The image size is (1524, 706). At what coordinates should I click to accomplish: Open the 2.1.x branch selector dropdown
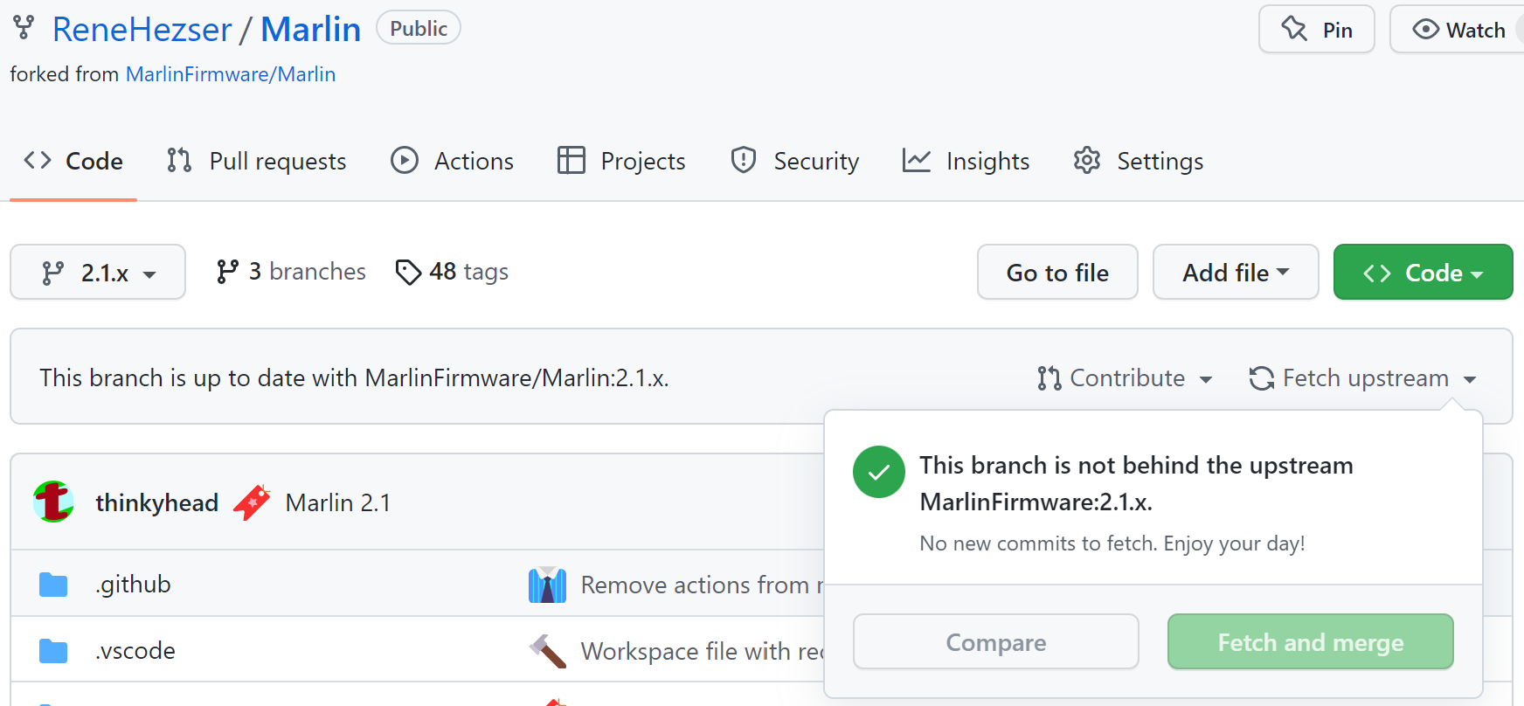98,273
